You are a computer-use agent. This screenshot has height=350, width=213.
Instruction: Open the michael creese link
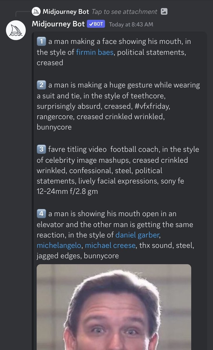pos(110,246)
